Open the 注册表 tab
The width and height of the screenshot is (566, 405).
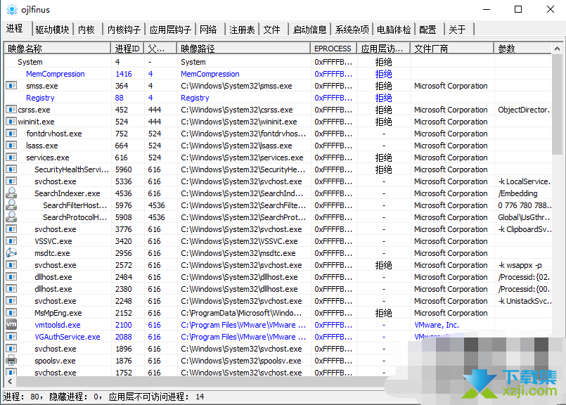242,30
